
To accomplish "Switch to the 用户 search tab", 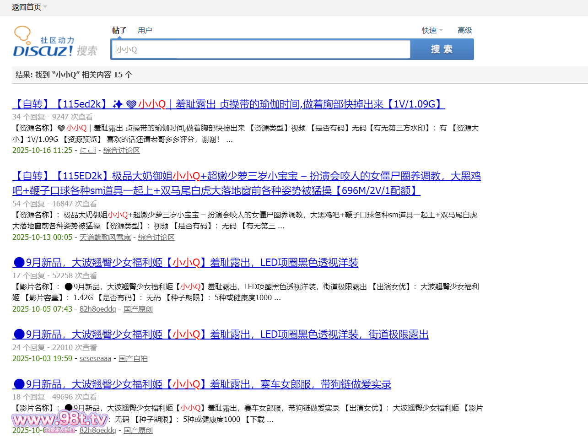I will 145,31.
